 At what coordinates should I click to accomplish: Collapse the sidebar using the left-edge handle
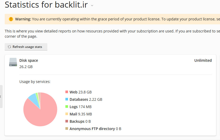click(1, 96)
